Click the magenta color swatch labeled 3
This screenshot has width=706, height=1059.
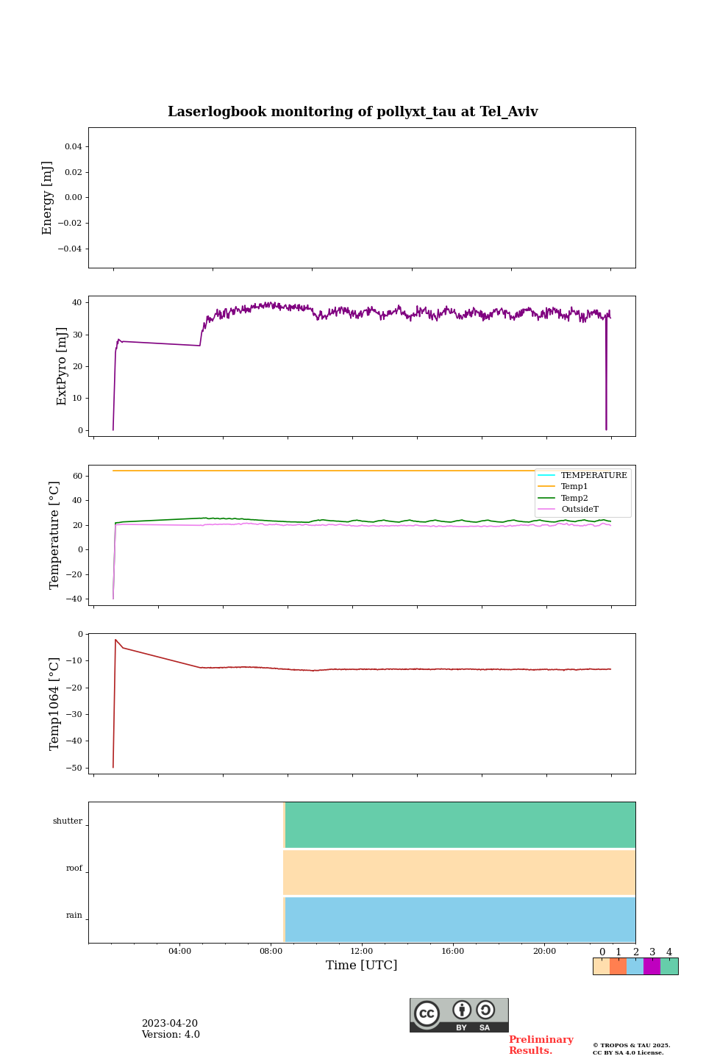click(x=652, y=966)
